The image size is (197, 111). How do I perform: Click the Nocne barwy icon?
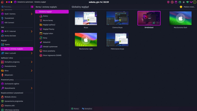41,20
